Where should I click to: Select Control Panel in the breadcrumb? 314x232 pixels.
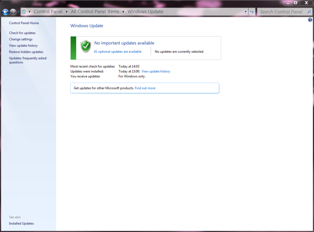click(x=48, y=12)
